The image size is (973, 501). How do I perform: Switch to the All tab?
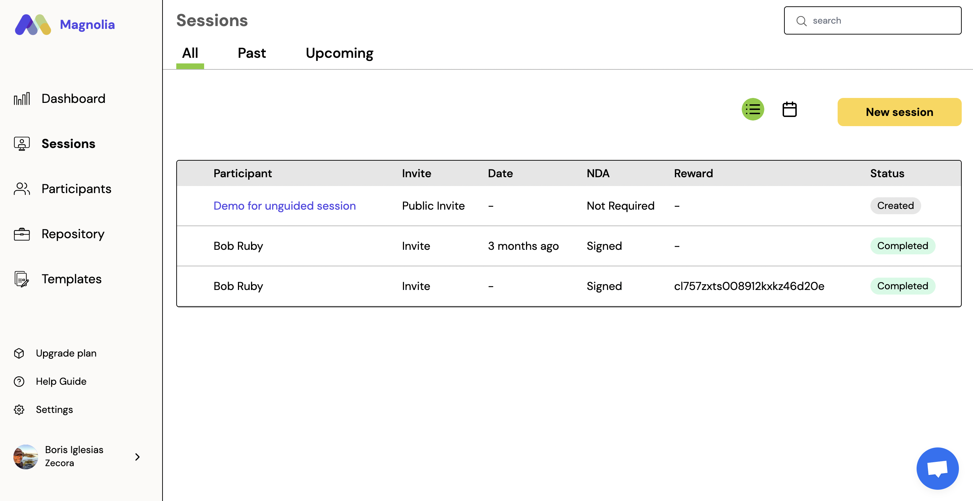coord(190,53)
